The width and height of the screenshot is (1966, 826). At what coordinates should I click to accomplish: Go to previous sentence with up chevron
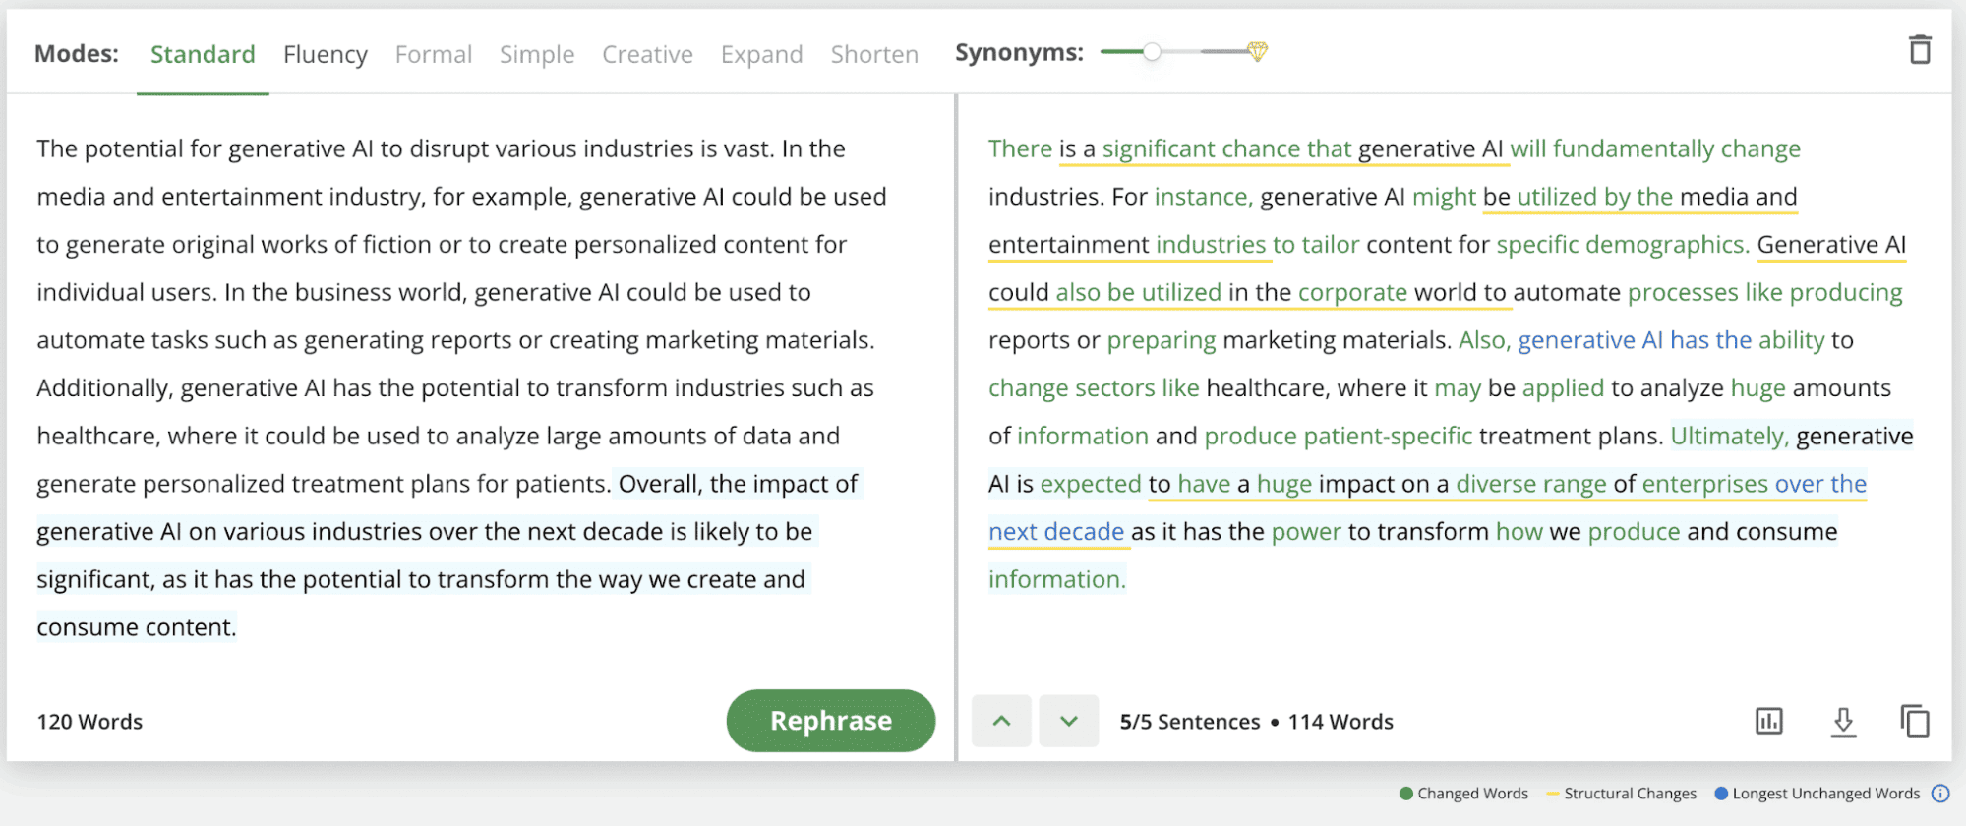click(1001, 722)
